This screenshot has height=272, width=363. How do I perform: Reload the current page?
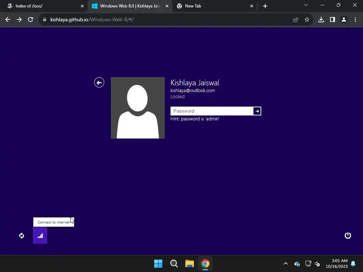tap(30, 20)
